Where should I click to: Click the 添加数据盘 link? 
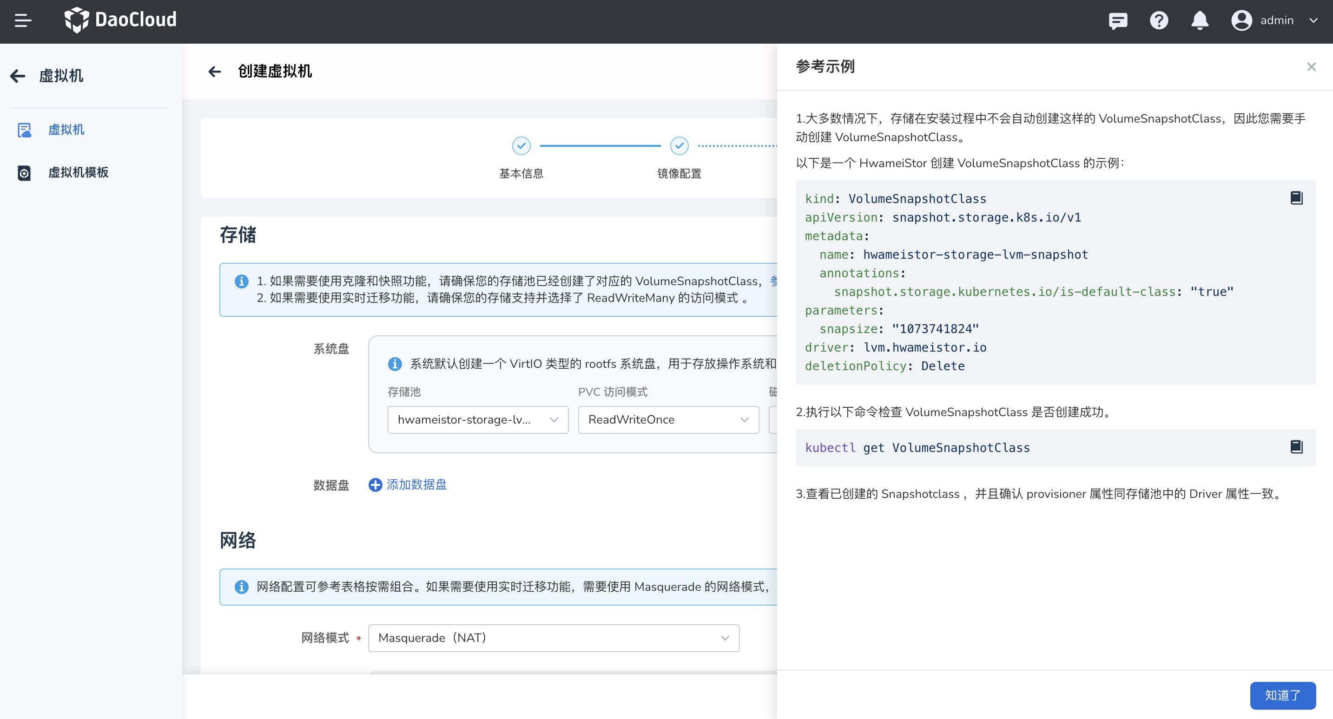click(x=416, y=485)
